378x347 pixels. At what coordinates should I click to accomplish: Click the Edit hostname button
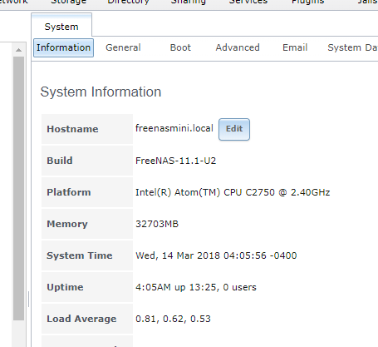234,129
